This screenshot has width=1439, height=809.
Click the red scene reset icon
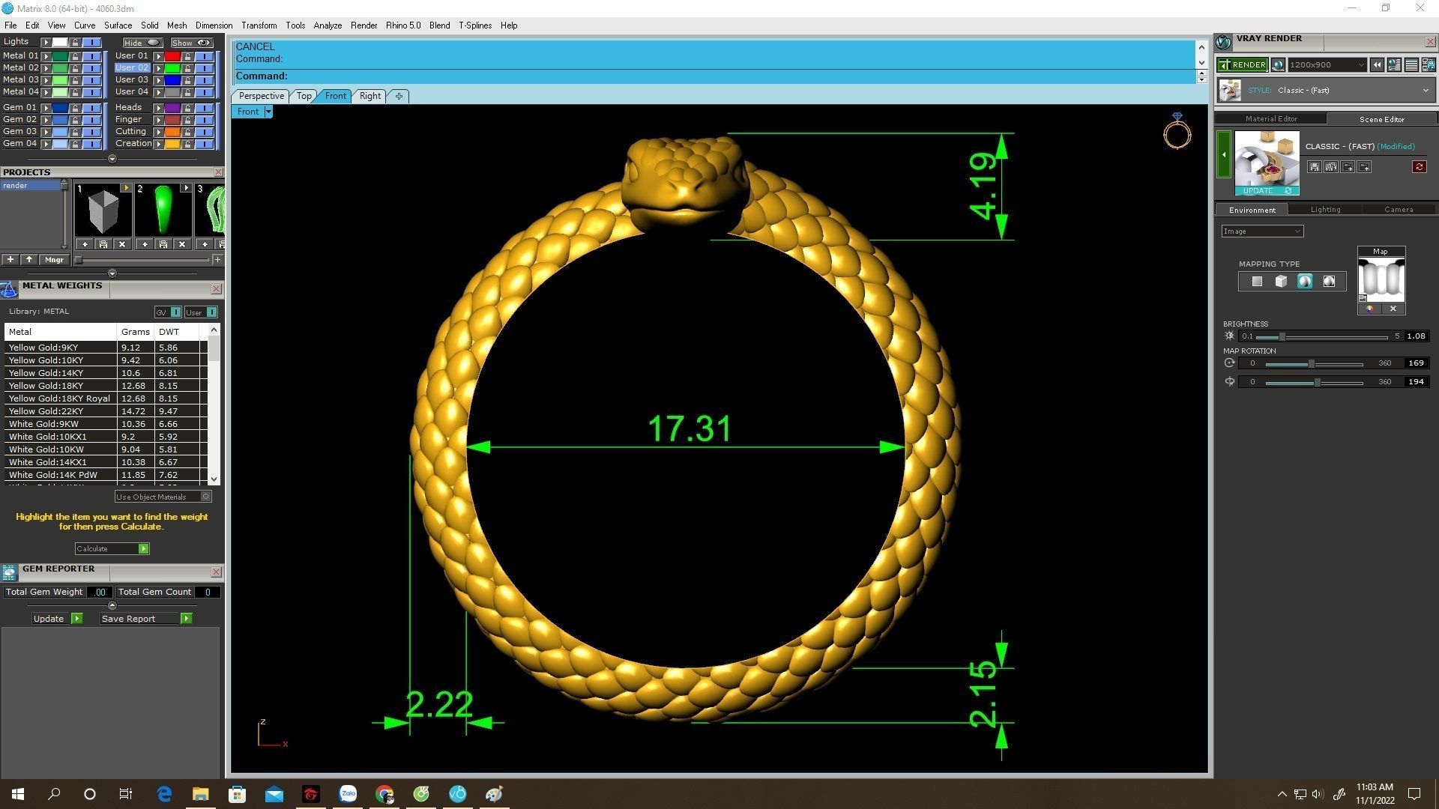pos(1419,167)
